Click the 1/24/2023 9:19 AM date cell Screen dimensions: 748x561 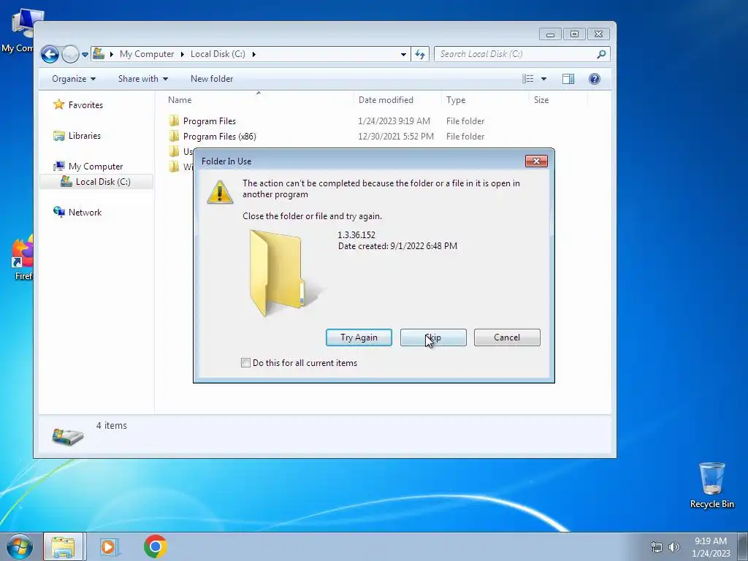pos(394,121)
